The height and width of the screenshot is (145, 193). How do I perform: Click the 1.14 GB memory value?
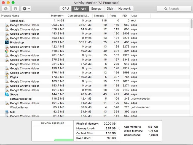[x=59, y=21]
